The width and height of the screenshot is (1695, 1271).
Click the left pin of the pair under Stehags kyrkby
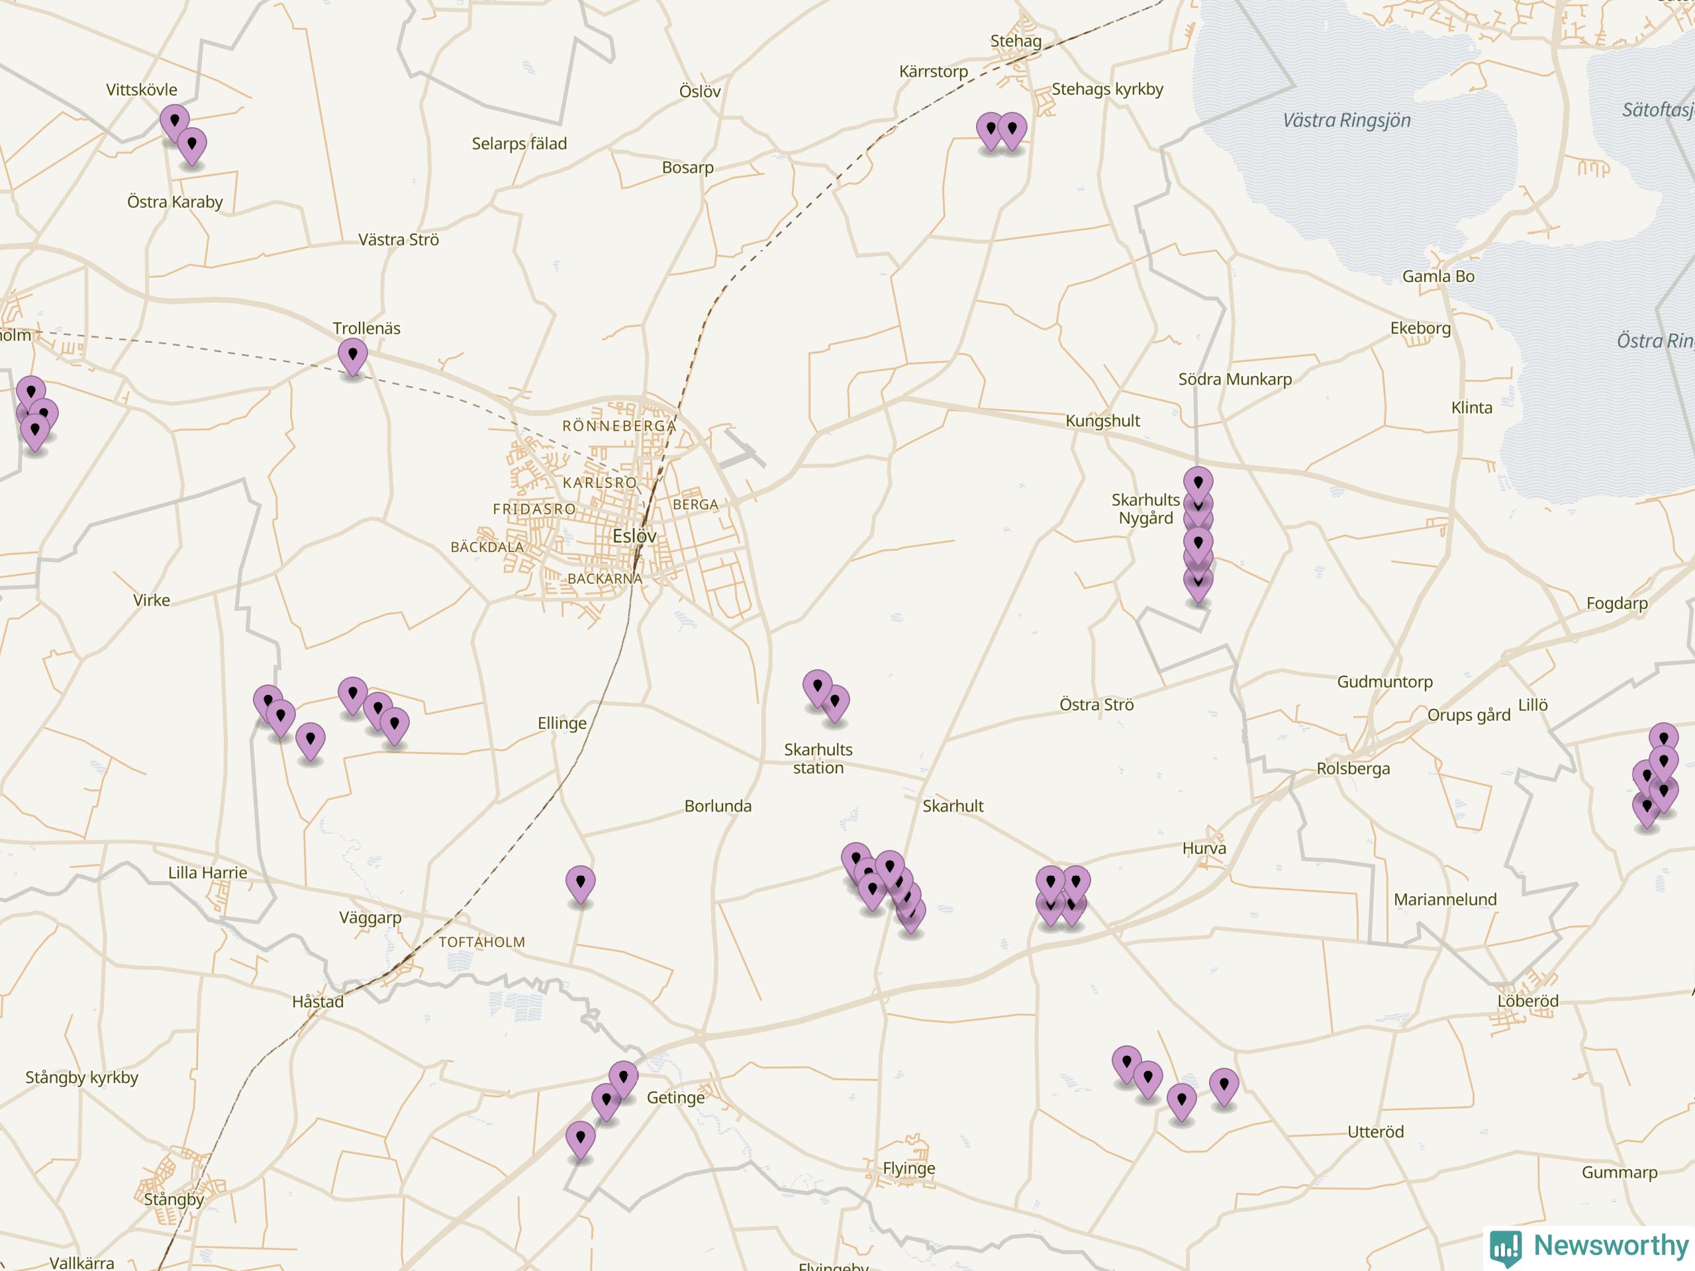pos(991,131)
